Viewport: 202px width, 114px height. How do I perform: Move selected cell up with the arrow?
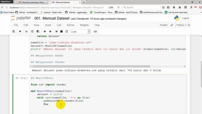(x=45, y=32)
